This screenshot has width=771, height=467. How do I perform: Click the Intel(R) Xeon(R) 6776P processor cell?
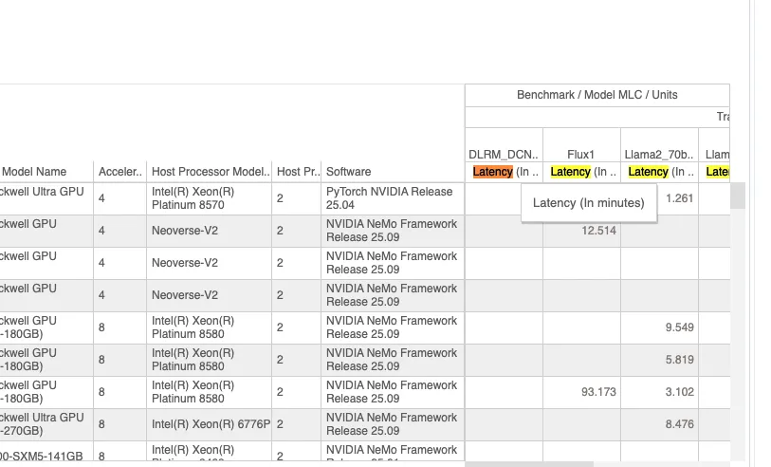click(211, 424)
